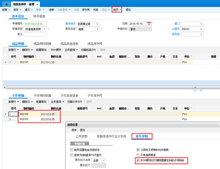Switch to 财务信息 tab
The image size is (220, 169).
[39, 16]
